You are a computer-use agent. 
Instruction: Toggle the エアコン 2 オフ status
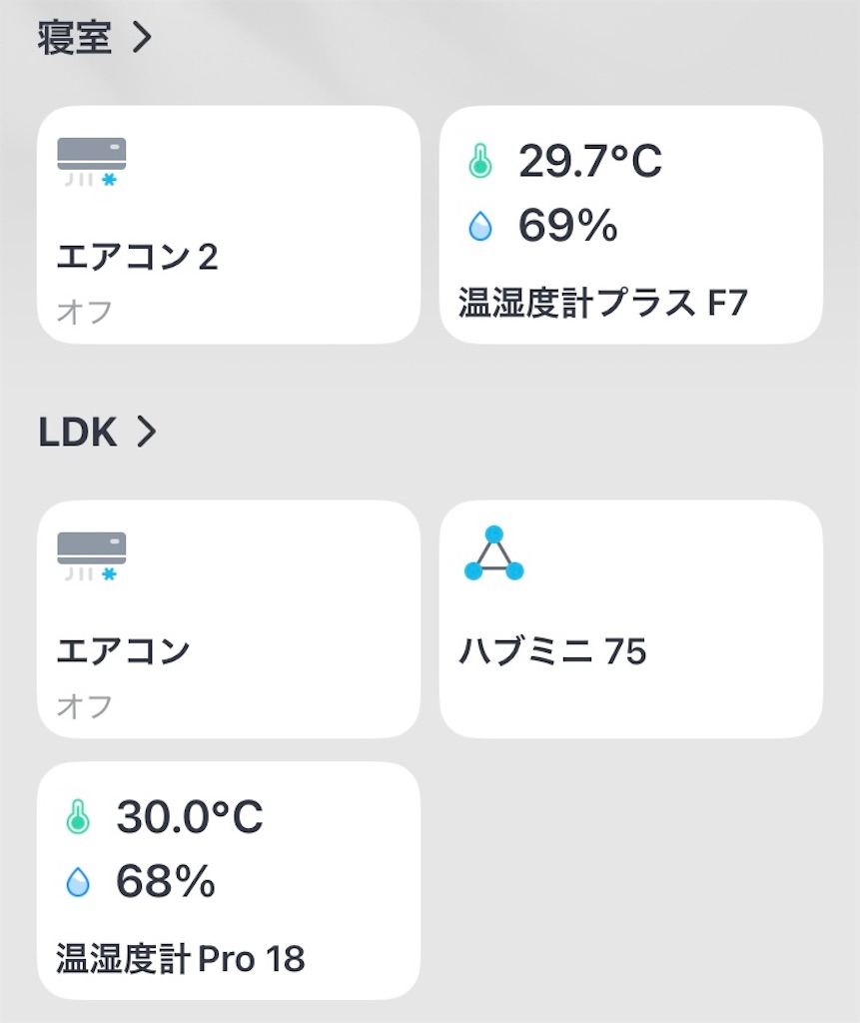(85, 312)
